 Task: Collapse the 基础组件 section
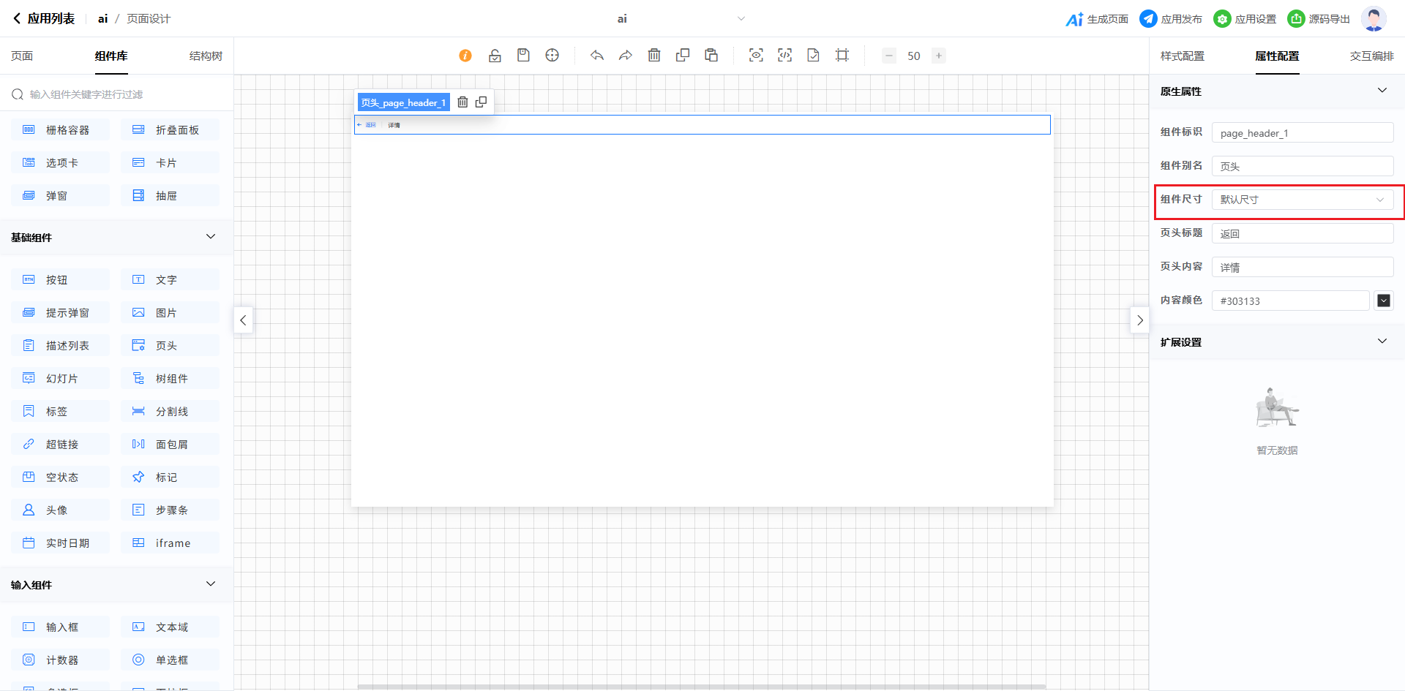[211, 237]
